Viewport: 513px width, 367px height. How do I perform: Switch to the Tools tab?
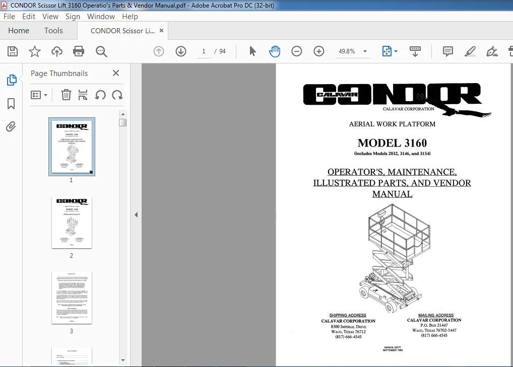click(53, 31)
